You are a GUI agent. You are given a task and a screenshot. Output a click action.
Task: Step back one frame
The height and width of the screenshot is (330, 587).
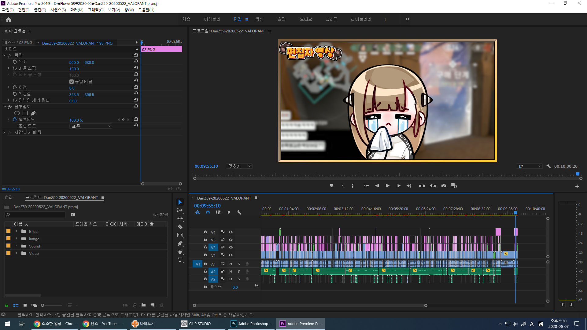tap(377, 186)
